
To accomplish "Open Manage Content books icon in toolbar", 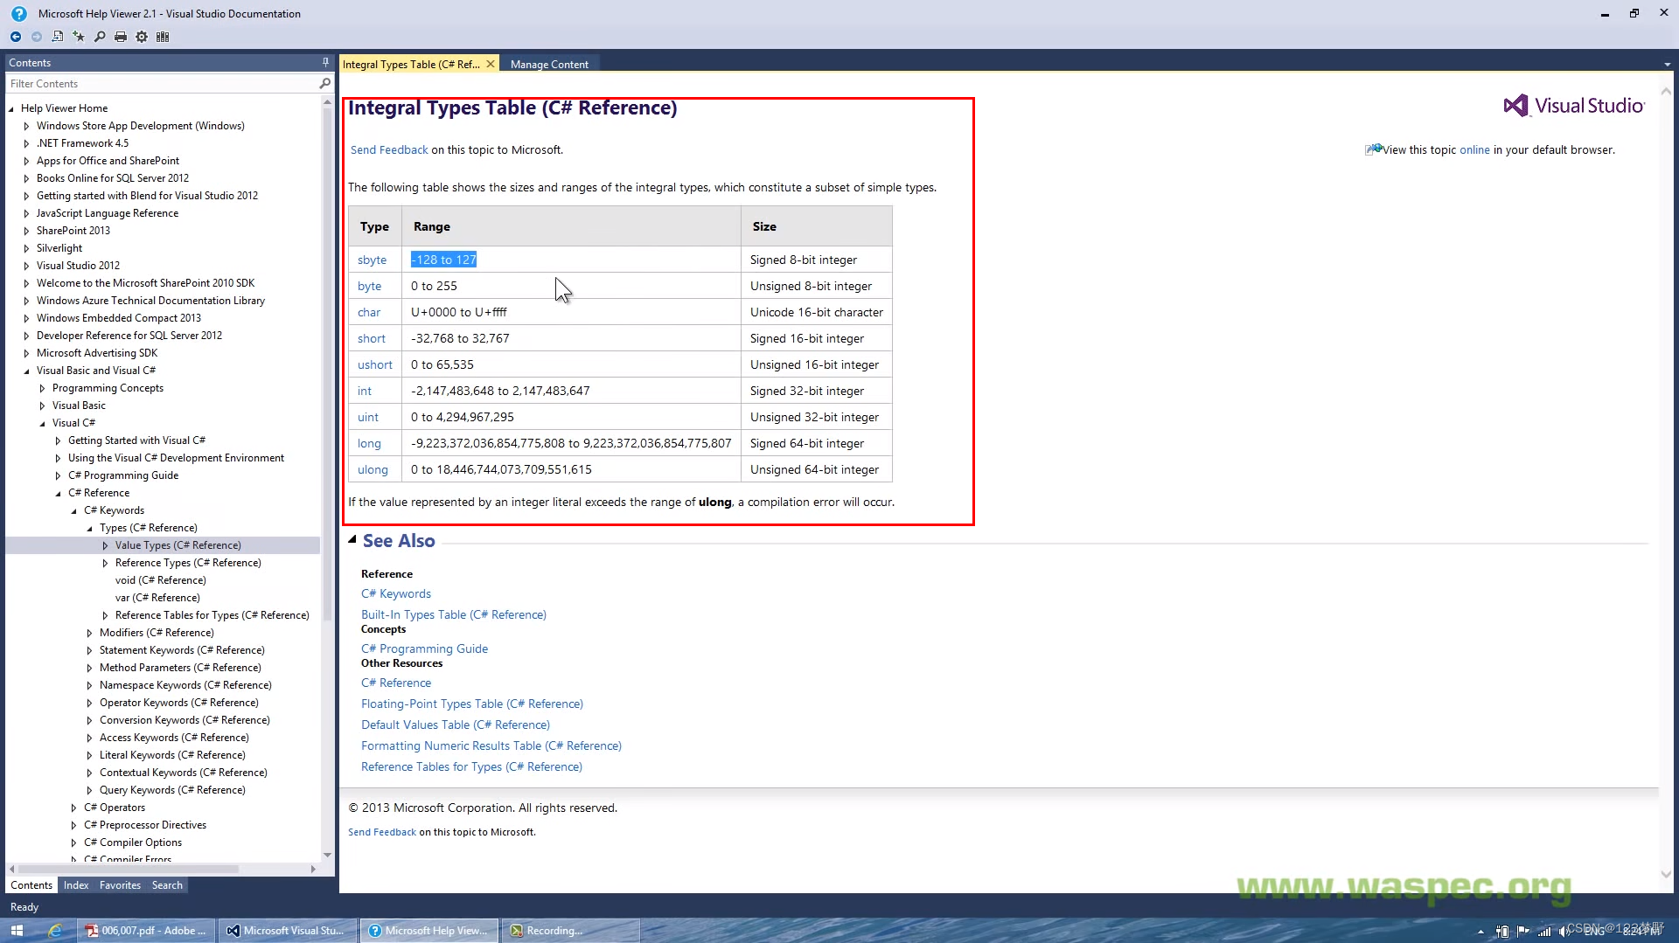I will pyautogui.click(x=163, y=37).
